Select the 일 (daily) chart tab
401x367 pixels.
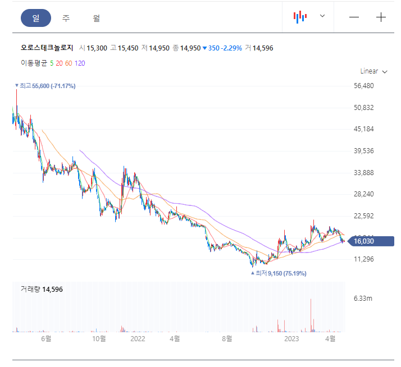[x=36, y=18]
